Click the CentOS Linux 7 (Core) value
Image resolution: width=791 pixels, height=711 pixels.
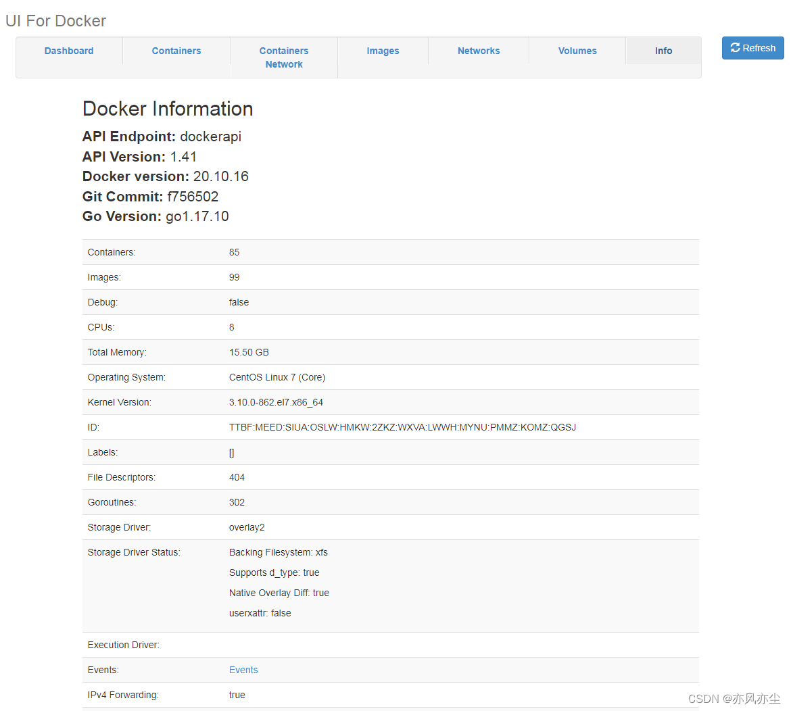coord(277,377)
